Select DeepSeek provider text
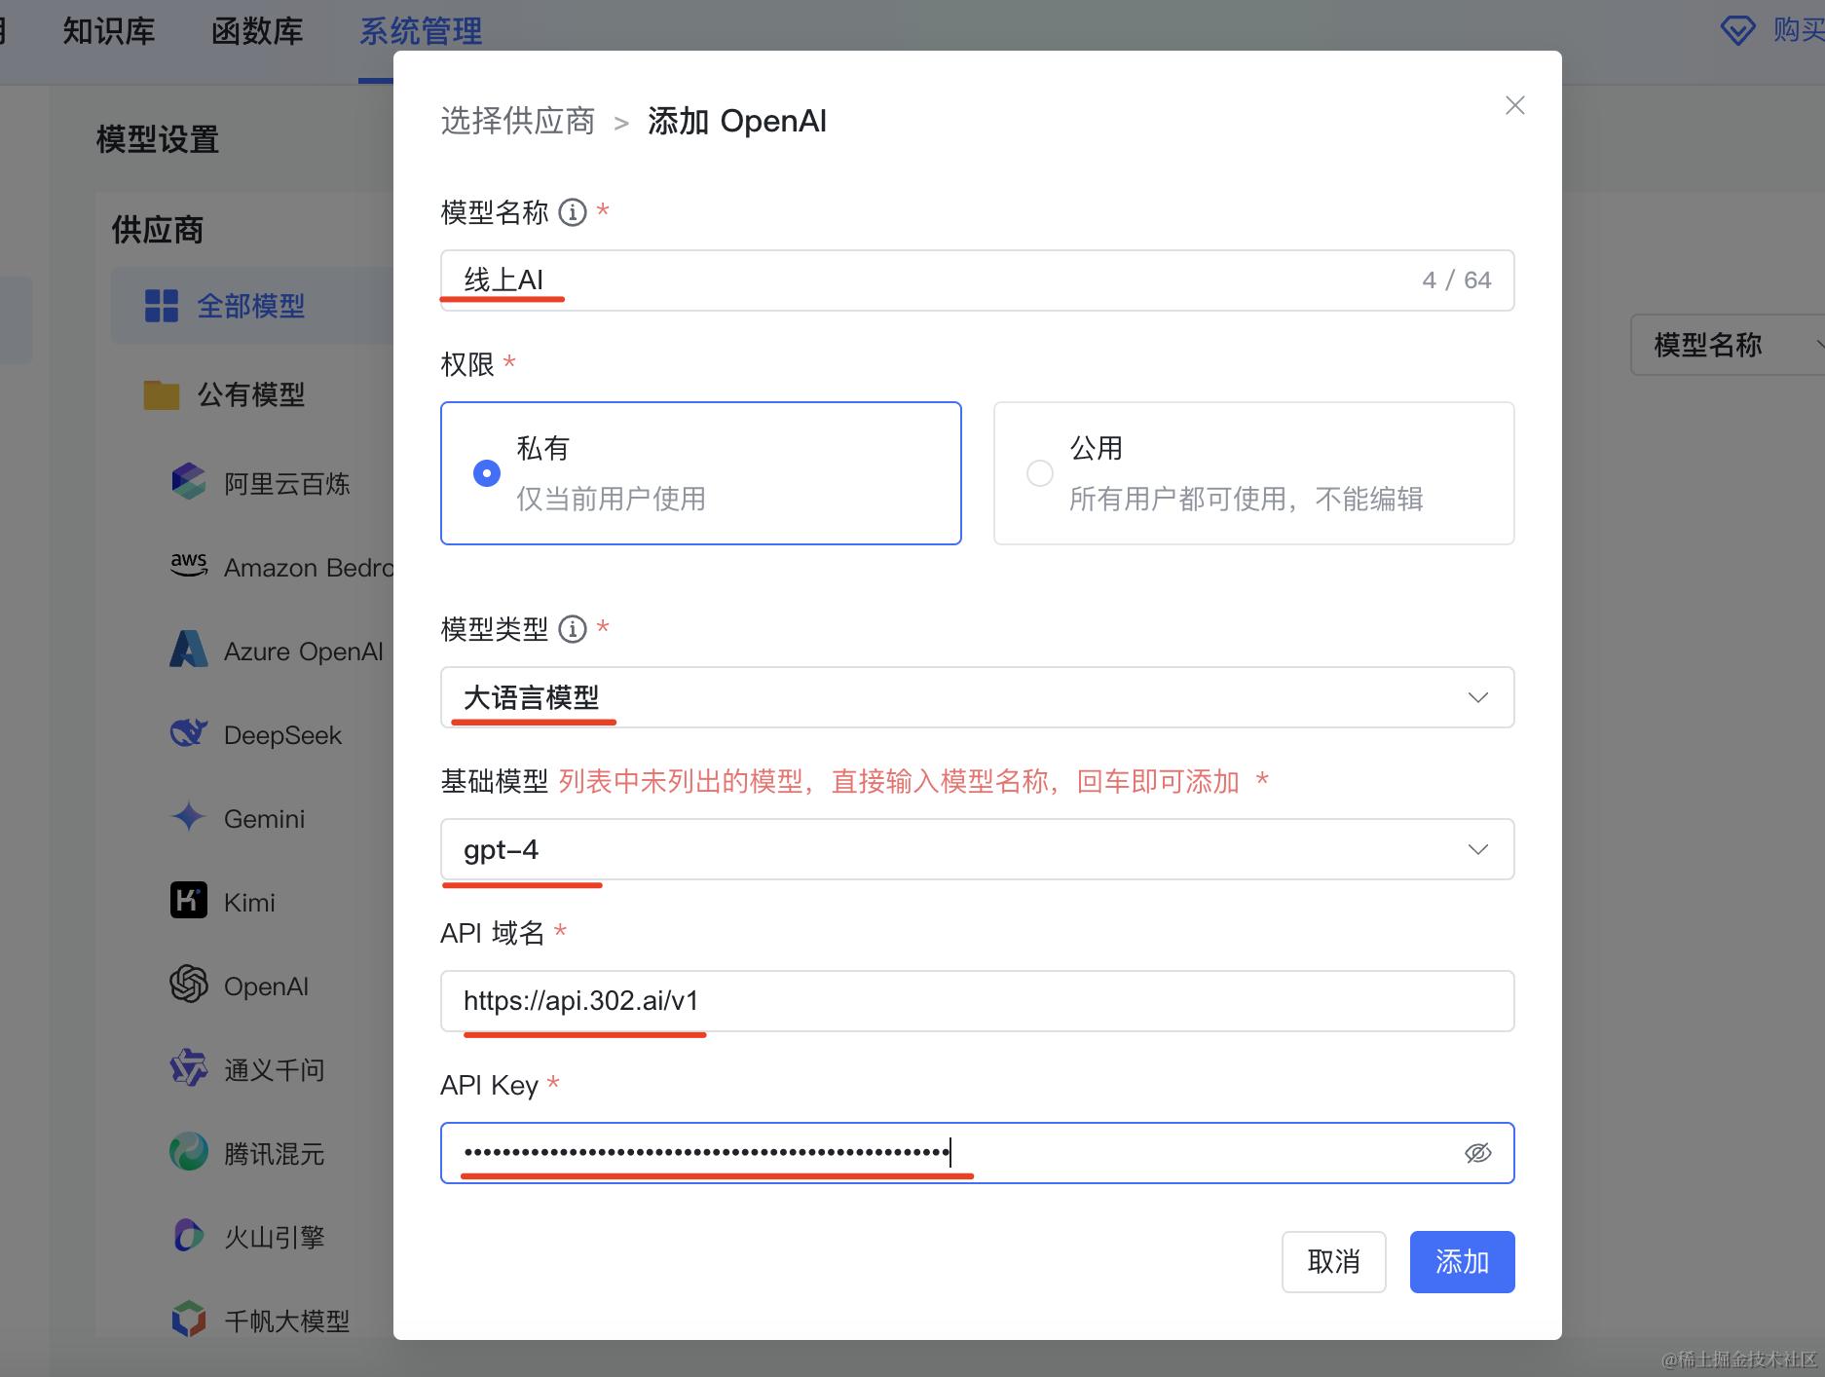 click(282, 735)
